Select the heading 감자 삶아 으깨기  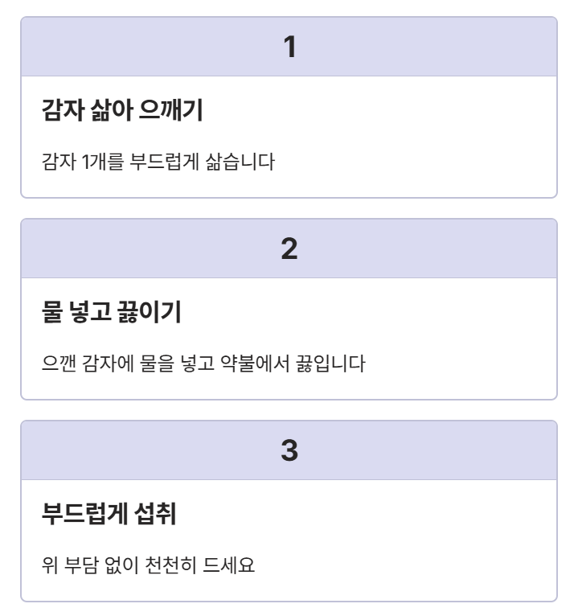pyautogui.click(x=122, y=110)
